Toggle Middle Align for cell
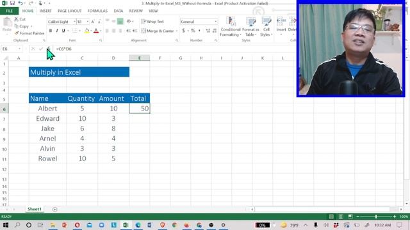Screen dimensions: 410x230 pyautogui.click(x=113, y=21)
